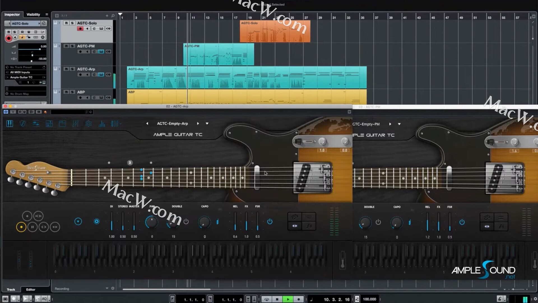538x303 pixels.
Task: Toggle the transport Cycle loop button
Action: coord(266,299)
